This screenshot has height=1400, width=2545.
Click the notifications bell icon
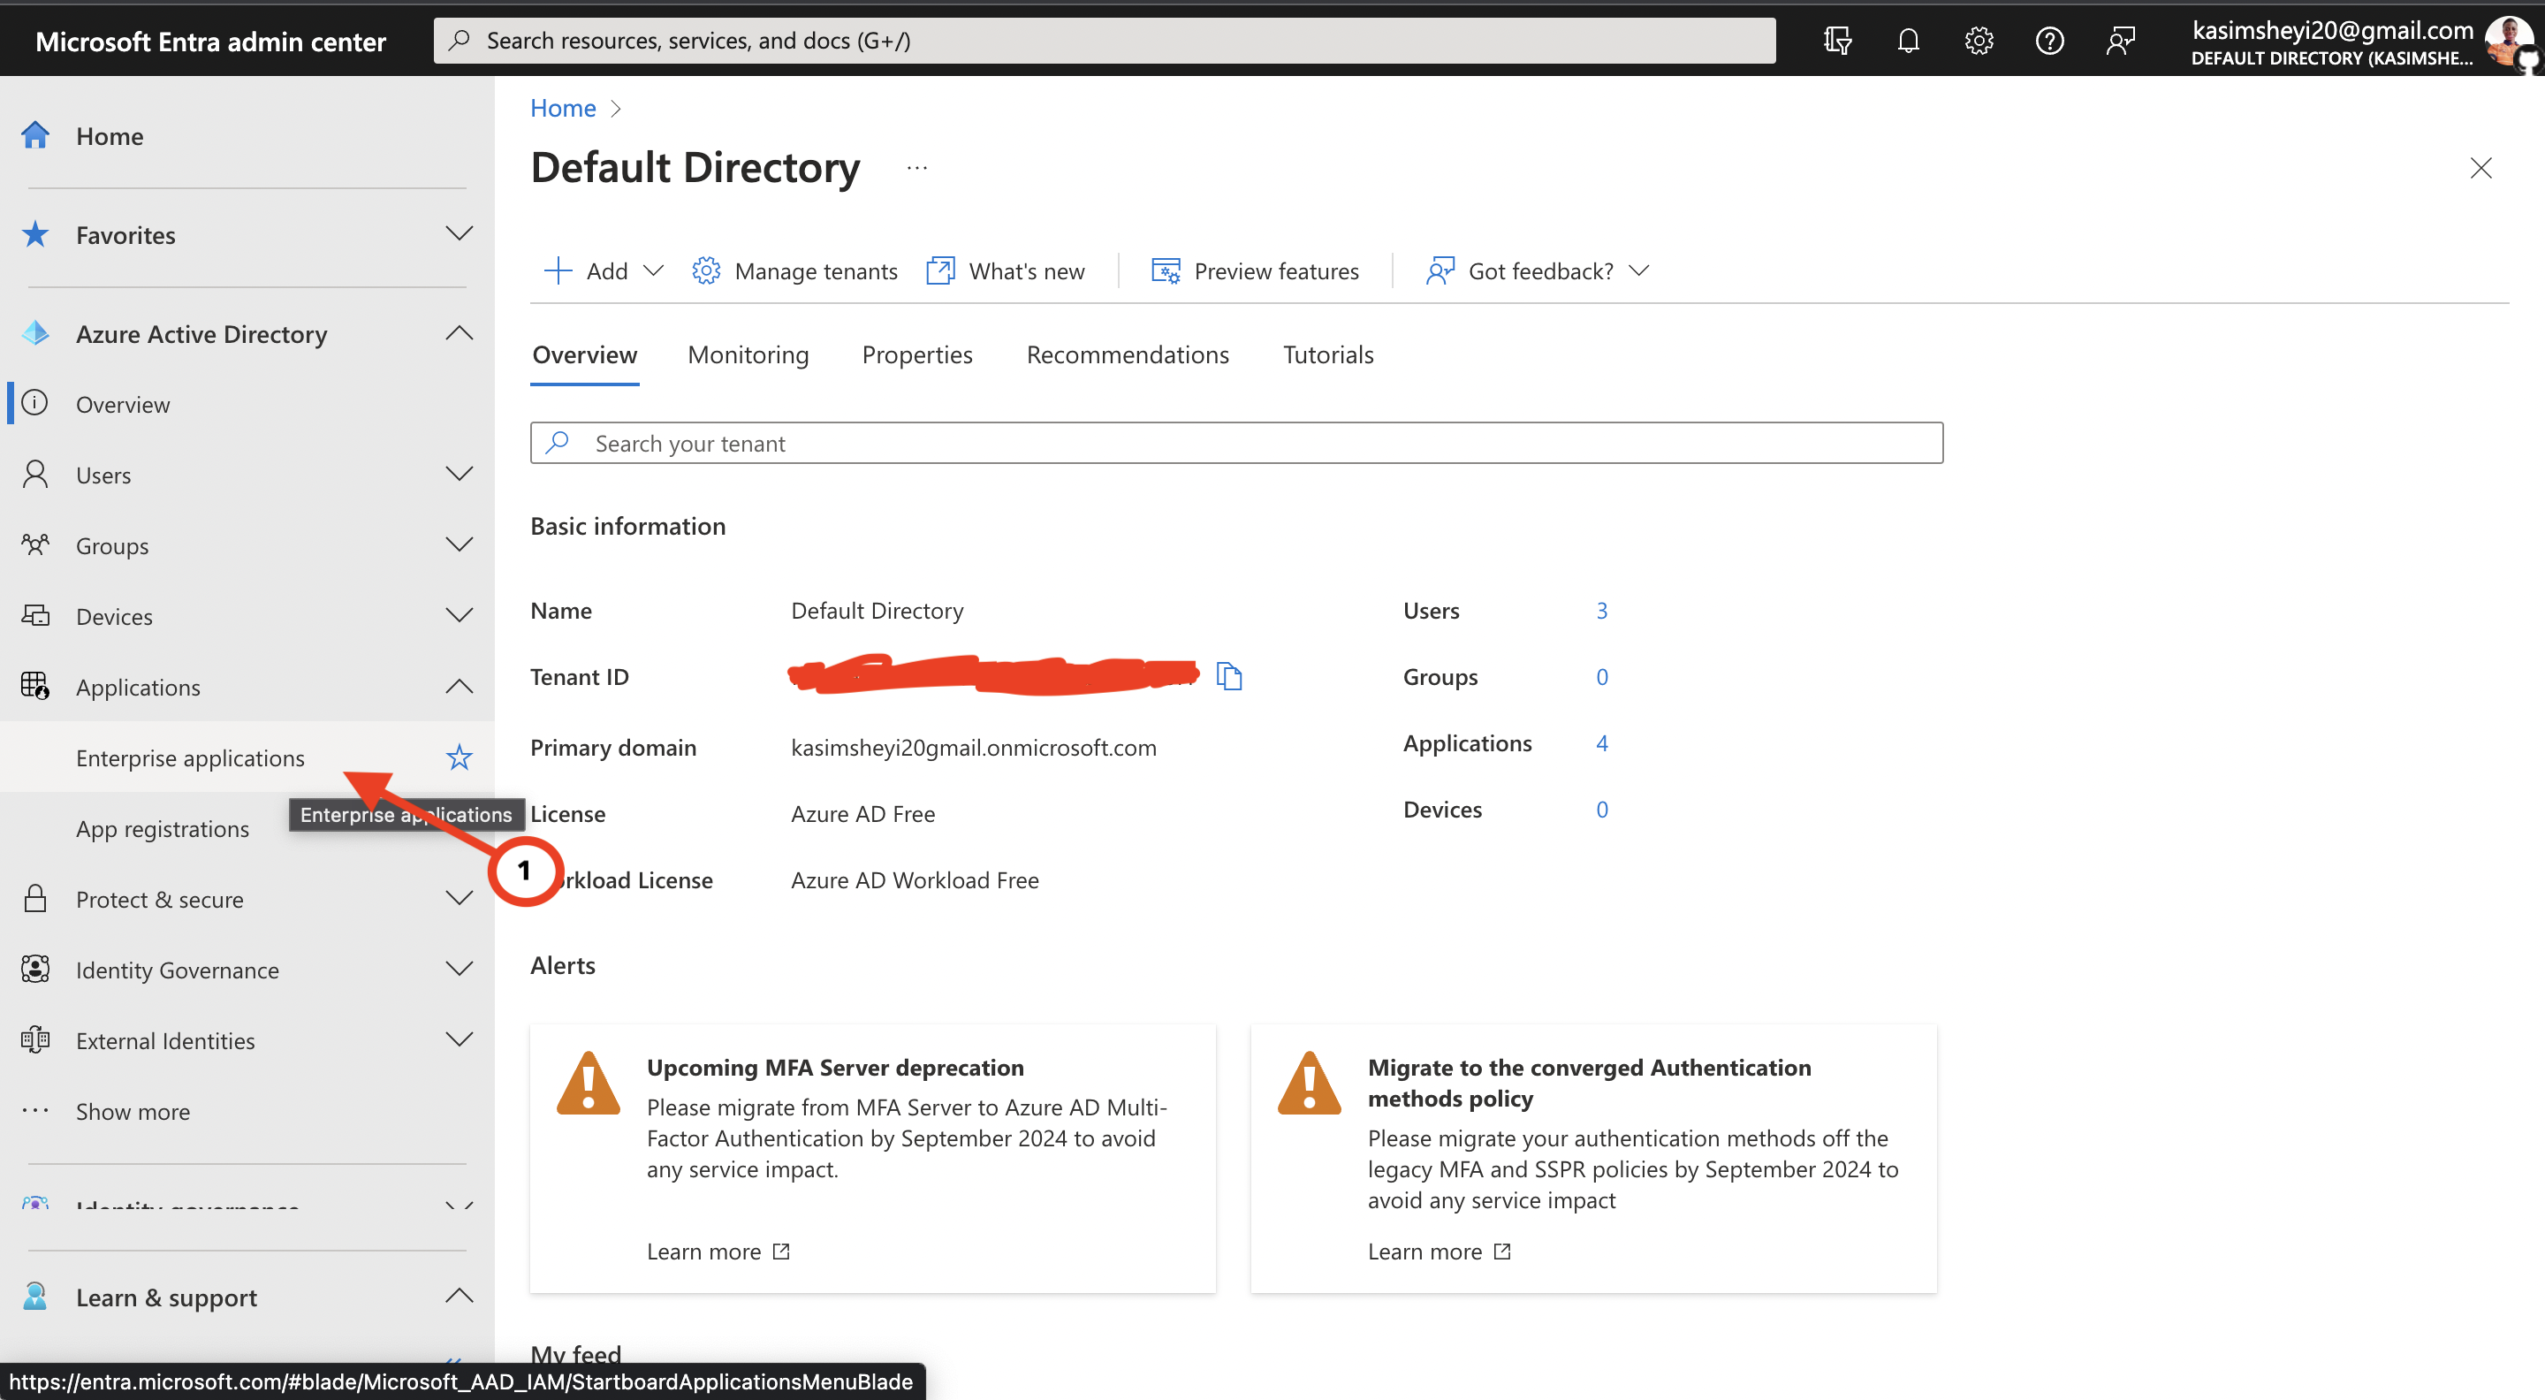pyautogui.click(x=1908, y=41)
